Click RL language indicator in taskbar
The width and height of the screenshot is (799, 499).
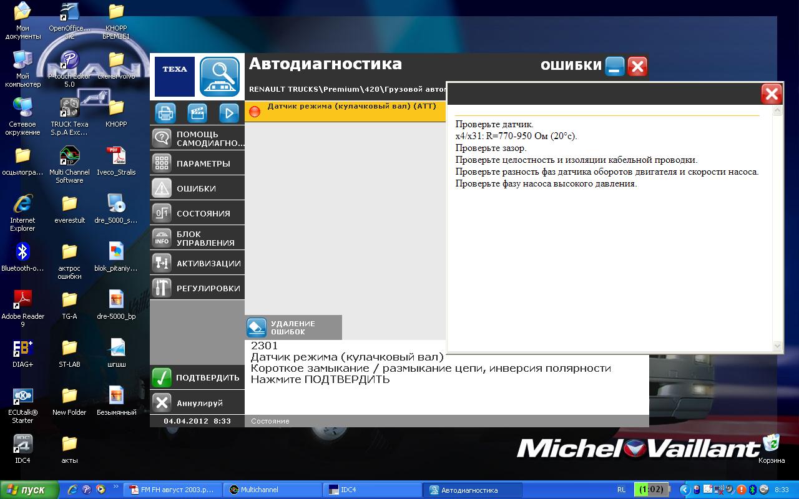pos(621,490)
